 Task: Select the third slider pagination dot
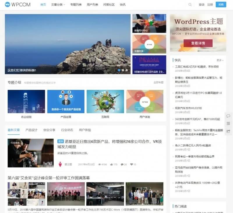point(127,70)
